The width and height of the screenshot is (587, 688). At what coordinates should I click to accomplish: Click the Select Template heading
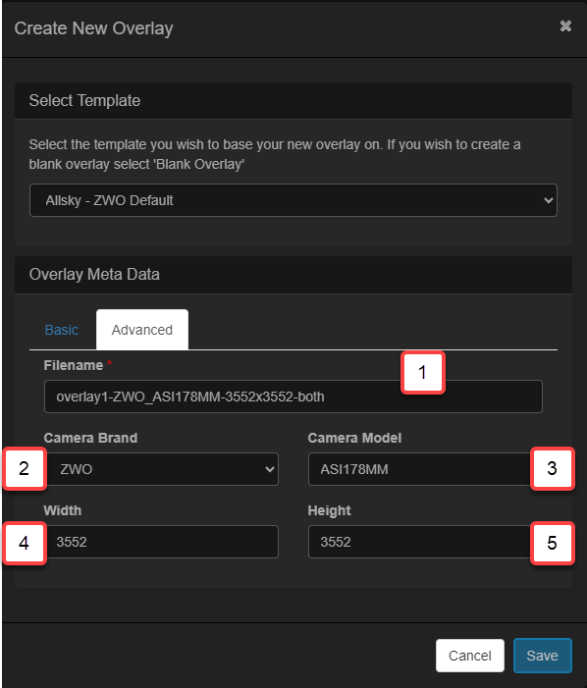[x=84, y=100]
